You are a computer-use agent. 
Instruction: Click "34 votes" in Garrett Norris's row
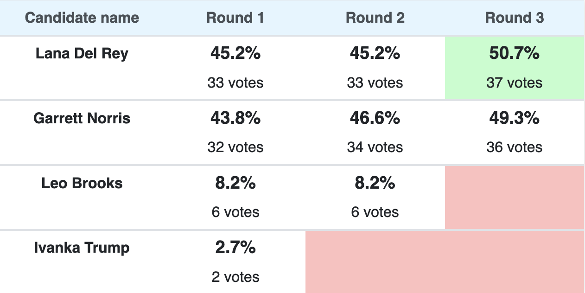click(x=375, y=147)
